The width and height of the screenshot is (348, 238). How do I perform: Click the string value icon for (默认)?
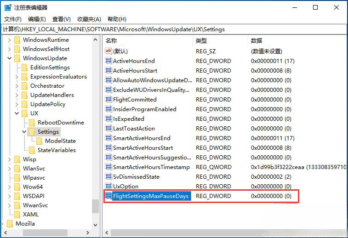(108, 51)
